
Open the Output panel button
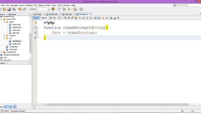tap(5, 111)
